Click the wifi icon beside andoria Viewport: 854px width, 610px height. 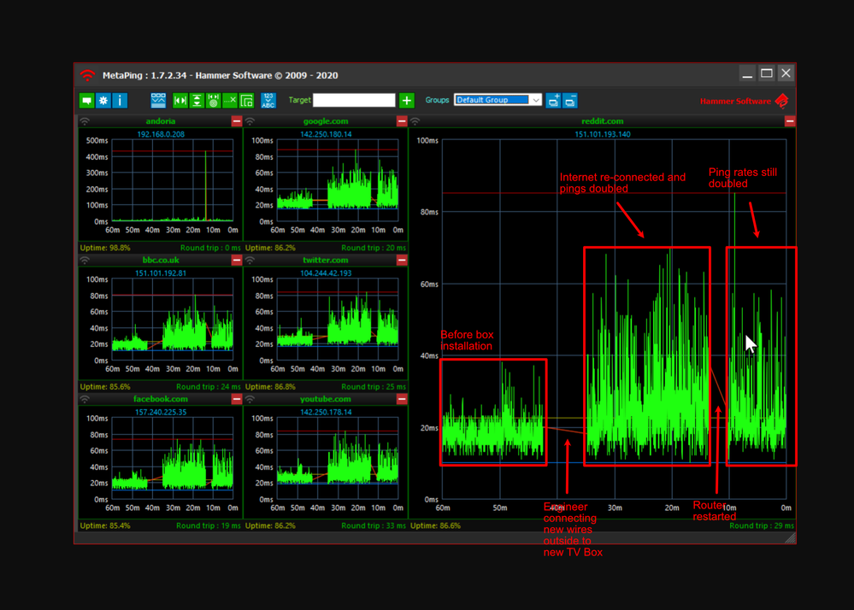tap(85, 121)
